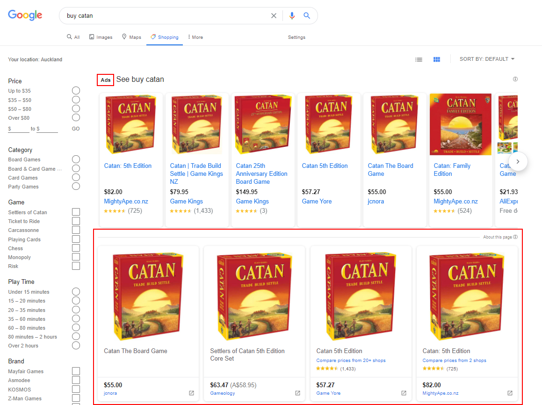Click the Catan The Board Game result image
Image resolution: width=542 pixels, height=405 pixels.
pos(148,296)
